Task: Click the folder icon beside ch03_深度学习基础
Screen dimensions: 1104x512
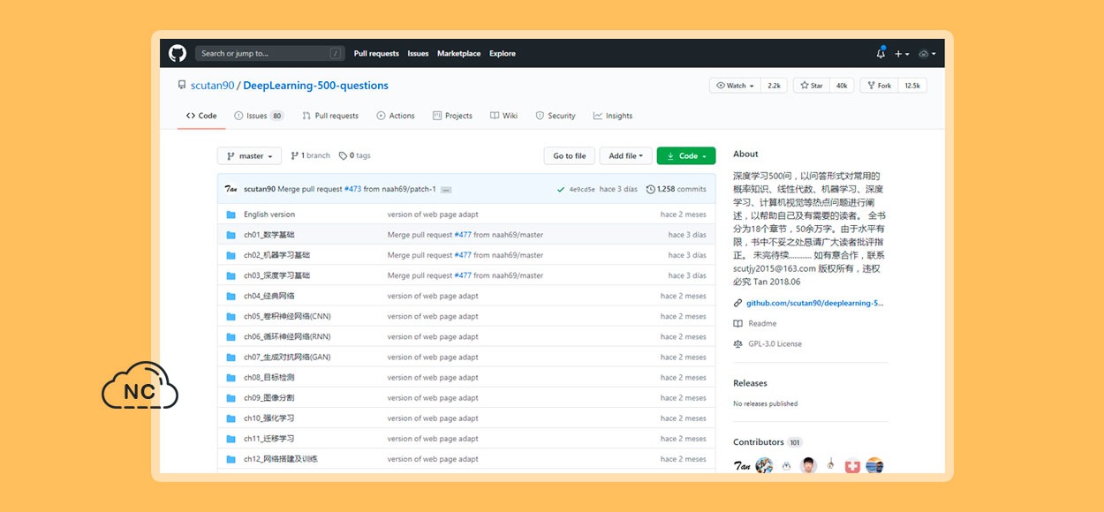Action: click(231, 275)
